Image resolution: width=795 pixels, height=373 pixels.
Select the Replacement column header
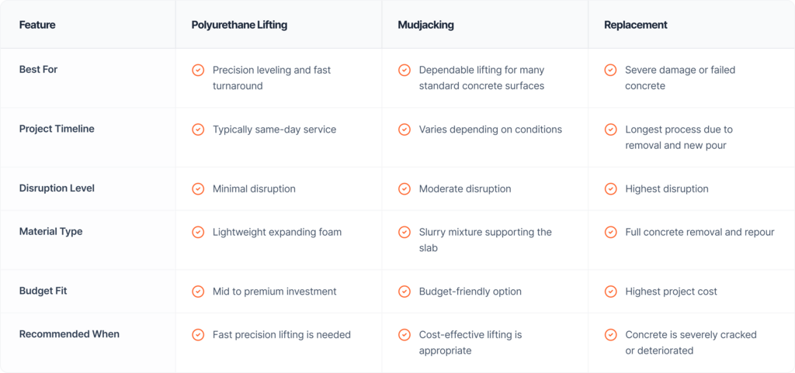(x=636, y=25)
